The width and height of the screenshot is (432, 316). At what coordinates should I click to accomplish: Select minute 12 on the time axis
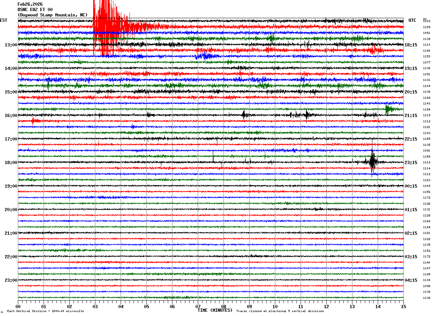click(x=326, y=306)
